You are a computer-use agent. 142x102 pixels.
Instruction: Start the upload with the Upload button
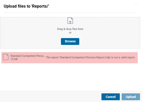pos(131,97)
